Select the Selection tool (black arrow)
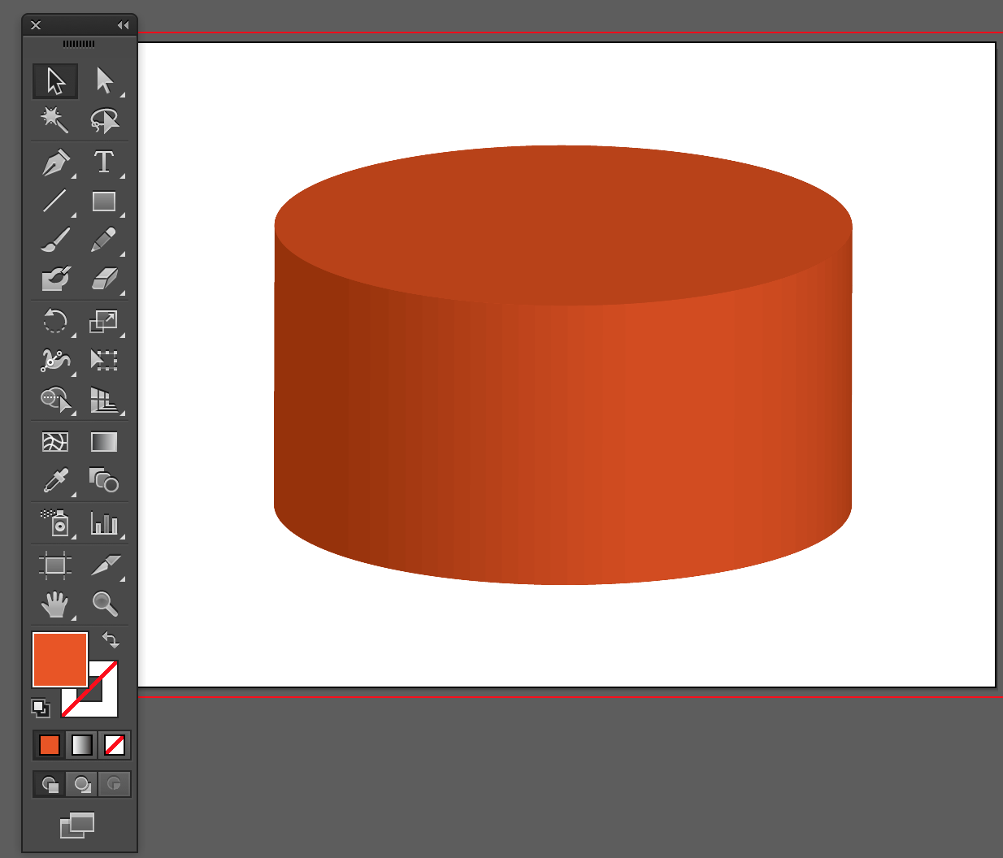The width and height of the screenshot is (1003, 858). click(x=55, y=81)
